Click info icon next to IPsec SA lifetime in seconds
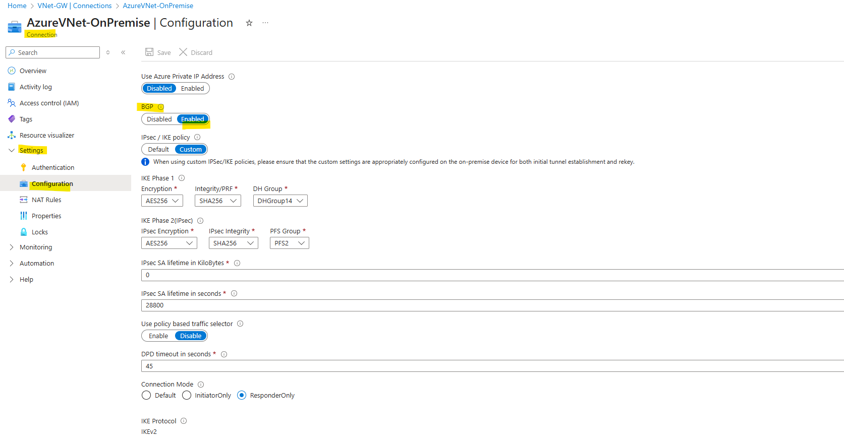 [x=234, y=293]
